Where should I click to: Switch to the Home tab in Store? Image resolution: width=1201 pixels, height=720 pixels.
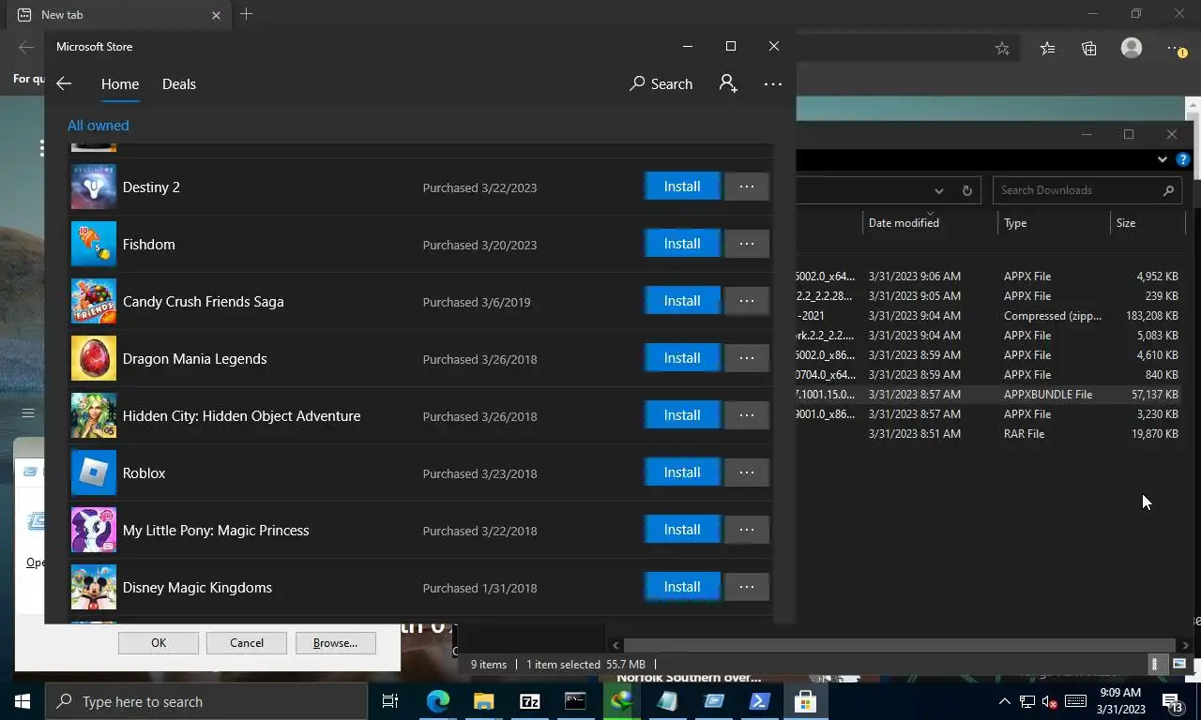tap(120, 84)
